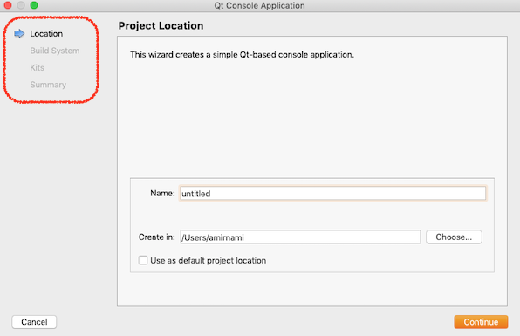The height and width of the screenshot is (336, 520).
Task: Click the Project Location heading
Action: coord(161,26)
